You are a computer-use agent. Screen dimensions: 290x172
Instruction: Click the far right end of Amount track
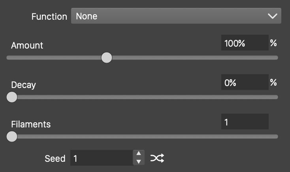click(276, 58)
